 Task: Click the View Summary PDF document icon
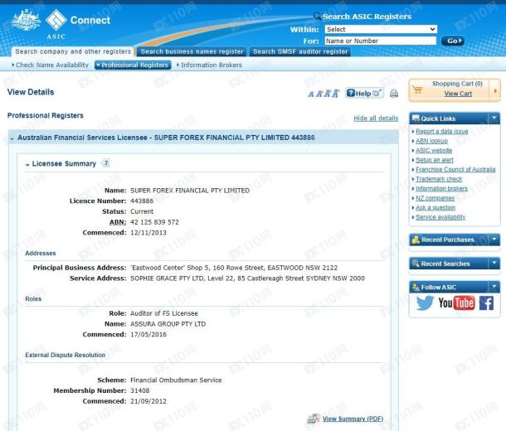pyautogui.click(x=313, y=419)
